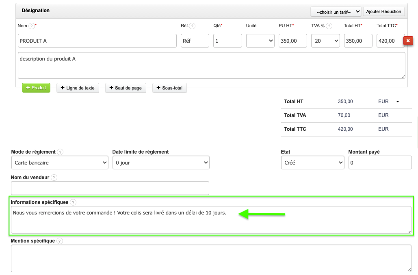The width and height of the screenshot is (418, 275).
Task: Expand the currency arrow next to Total HT
Action: pos(398,102)
